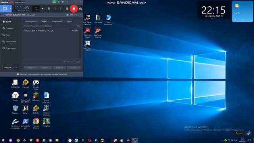Open Google Chrome desktop shortcut
Viewport: 254px width, 143px height.
(36, 124)
